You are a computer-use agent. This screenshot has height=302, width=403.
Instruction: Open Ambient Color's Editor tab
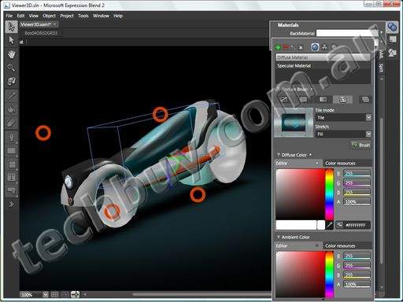point(298,245)
